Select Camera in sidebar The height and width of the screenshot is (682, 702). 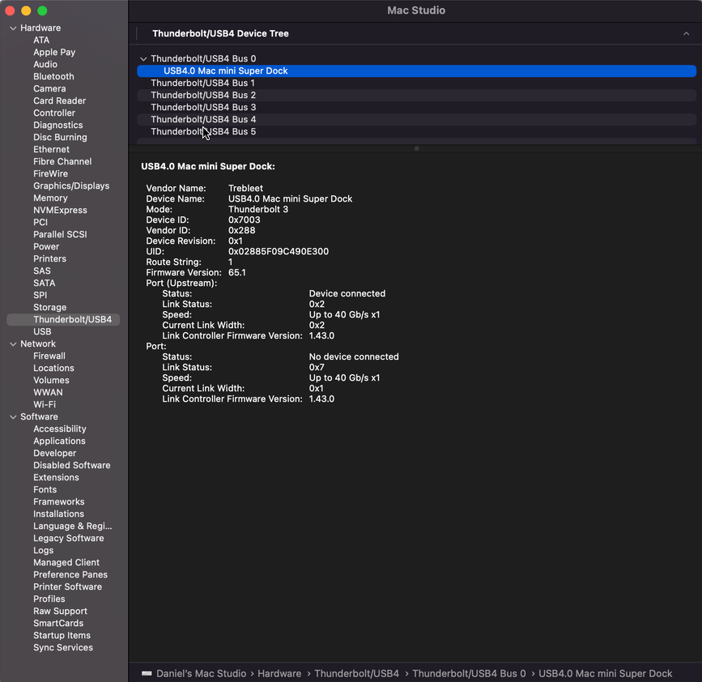click(49, 88)
